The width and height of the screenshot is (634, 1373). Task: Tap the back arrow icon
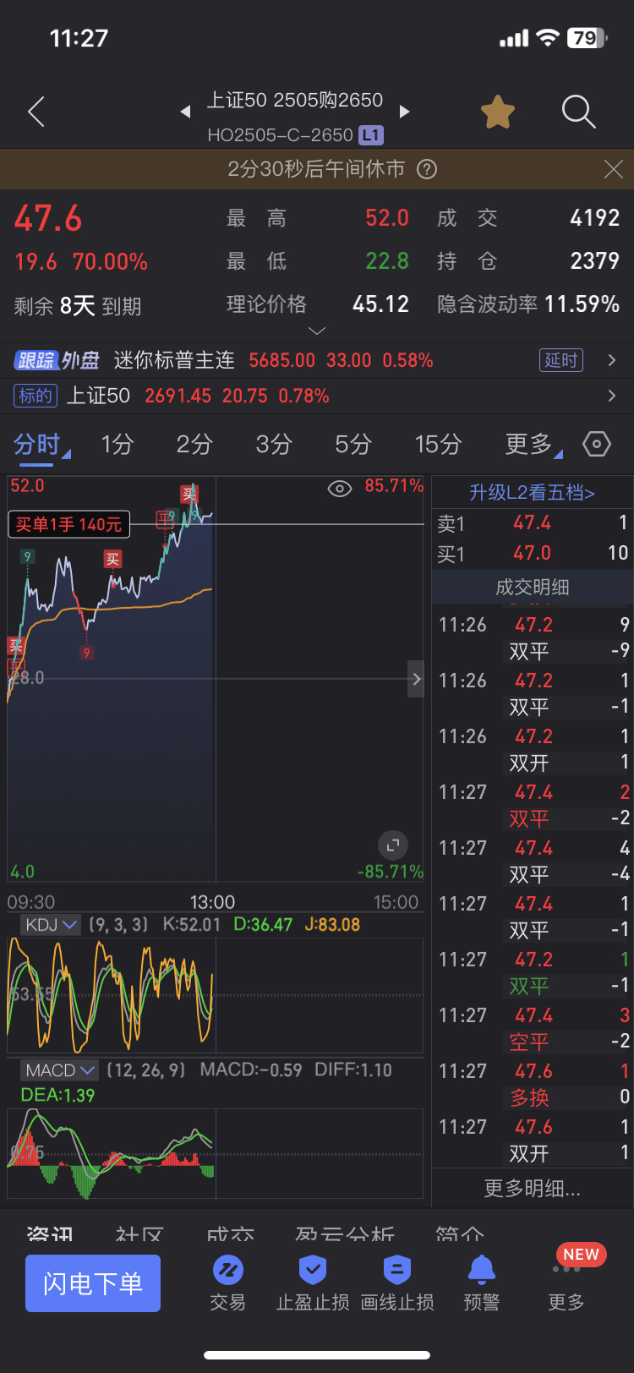(36, 112)
